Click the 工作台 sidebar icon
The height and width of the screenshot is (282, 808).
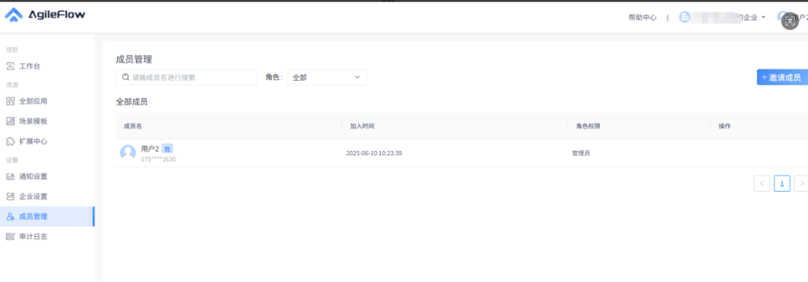pos(10,66)
